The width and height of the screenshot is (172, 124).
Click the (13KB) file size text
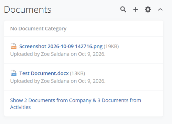pyautogui.click(x=77, y=73)
